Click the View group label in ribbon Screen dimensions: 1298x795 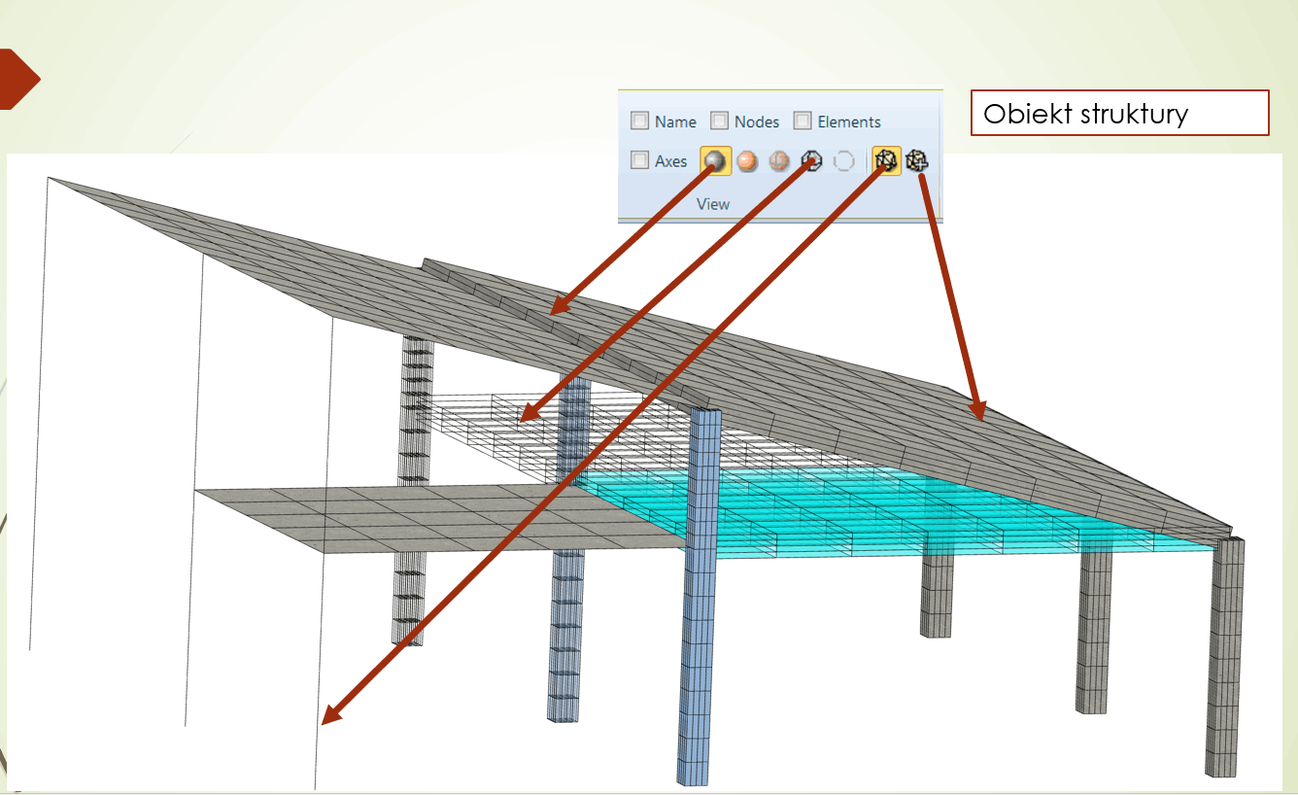point(712,204)
